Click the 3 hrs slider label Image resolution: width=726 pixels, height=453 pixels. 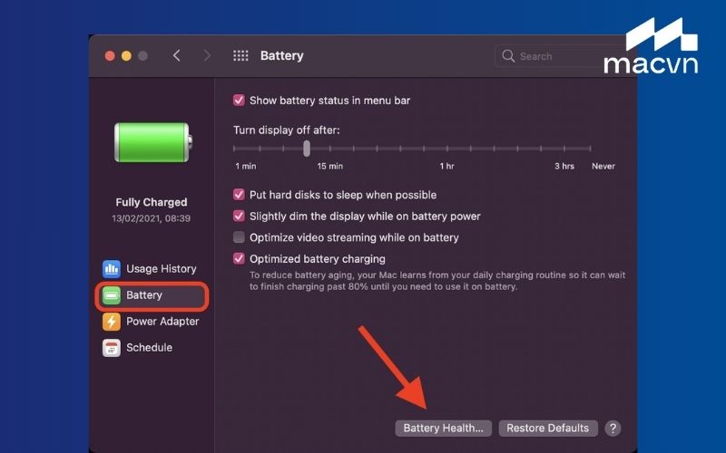(x=564, y=166)
